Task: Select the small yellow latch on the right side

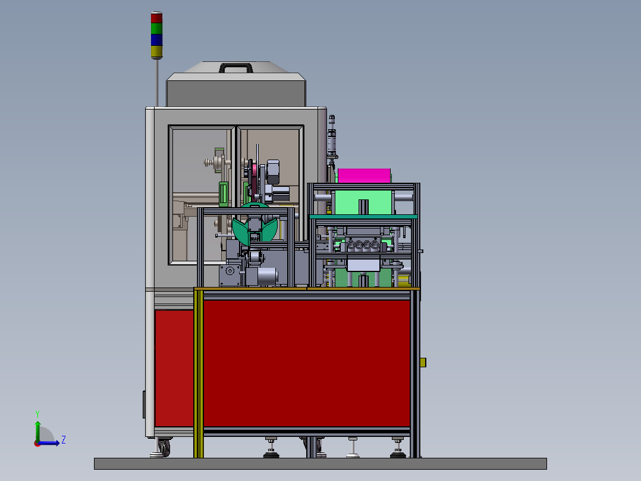Action: click(423, 363)
